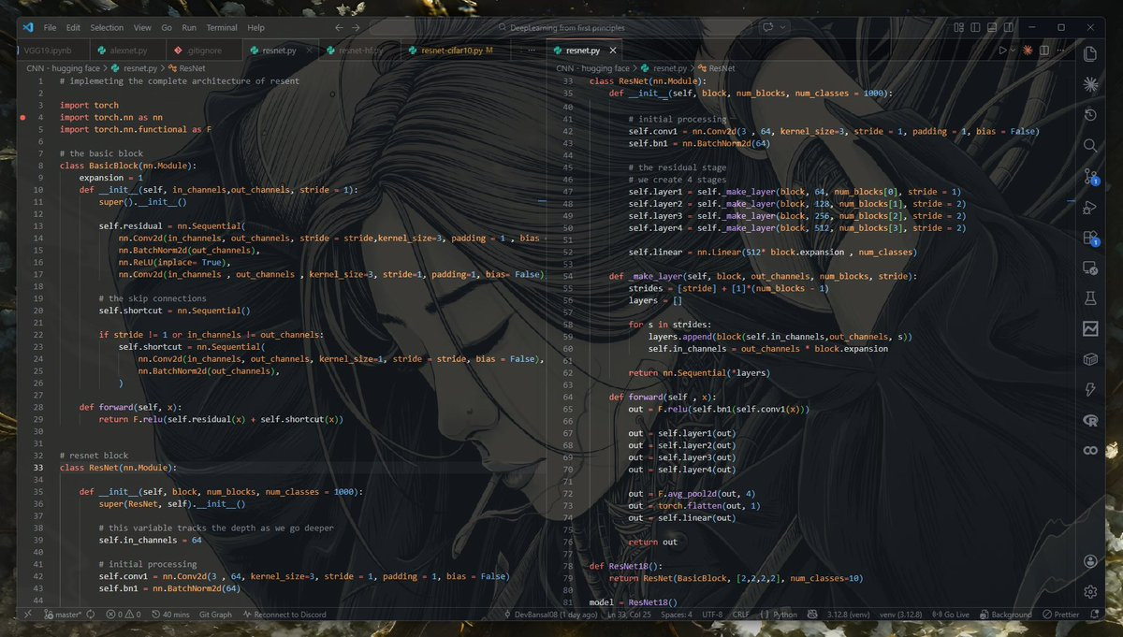1123x637 pixels.
Task: Click the orange Claude spark icon in editor toolbar
Action: (x=1028, y=50)
